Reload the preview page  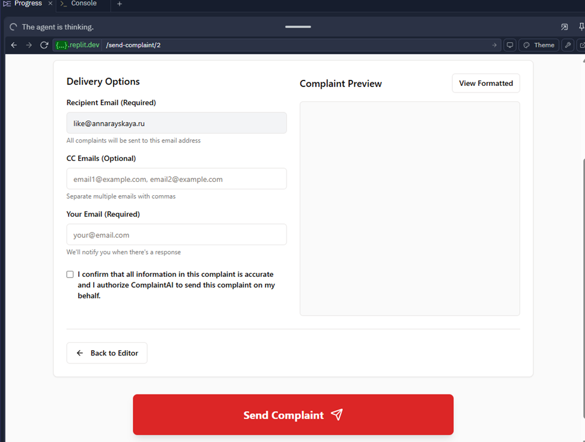tap(44, 45)
